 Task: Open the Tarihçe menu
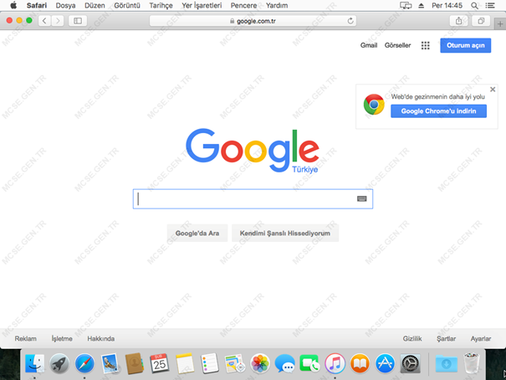coord(161,6)
